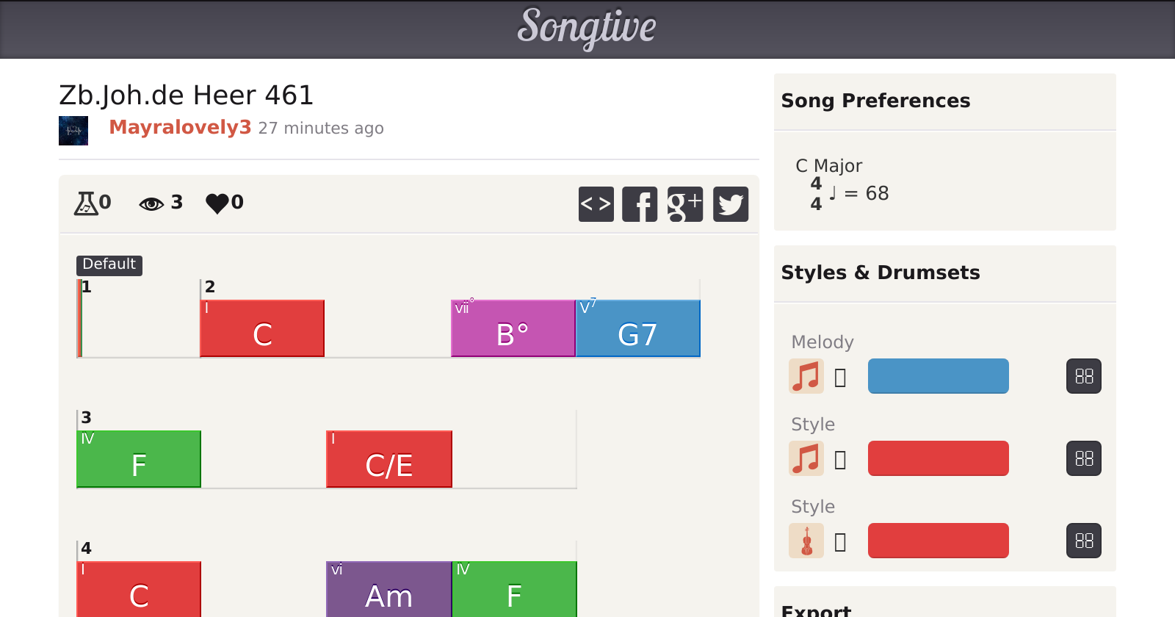1175x617 pixels.
Task: Click the flask remix count icon
Action: (x=86, y=203)
